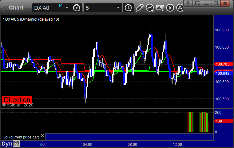The height and width of the screenshot is (148, 234).
Task: Toggle the scale lock icon beside Dyn
Action: coord(16,144)
